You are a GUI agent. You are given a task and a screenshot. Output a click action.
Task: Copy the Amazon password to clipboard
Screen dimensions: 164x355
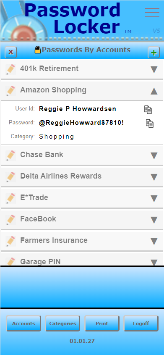click(x=150, y=123)
